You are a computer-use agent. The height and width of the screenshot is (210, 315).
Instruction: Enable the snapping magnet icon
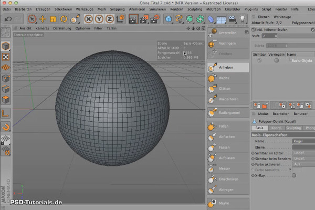6,127
